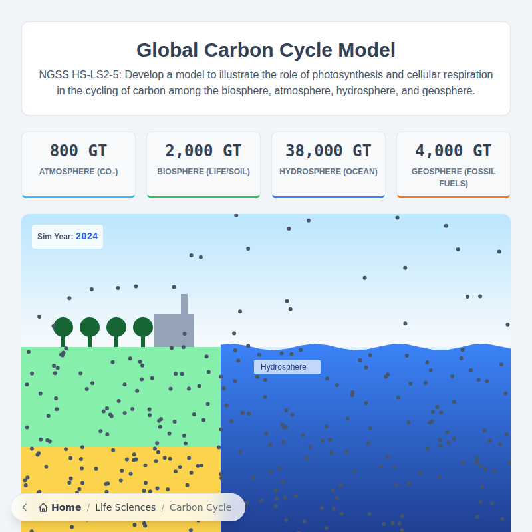Viewport: 532px width, 532px height.
Task: Navigate to Life Sciences in the breadcrumb
Action: tap(126, 507)
